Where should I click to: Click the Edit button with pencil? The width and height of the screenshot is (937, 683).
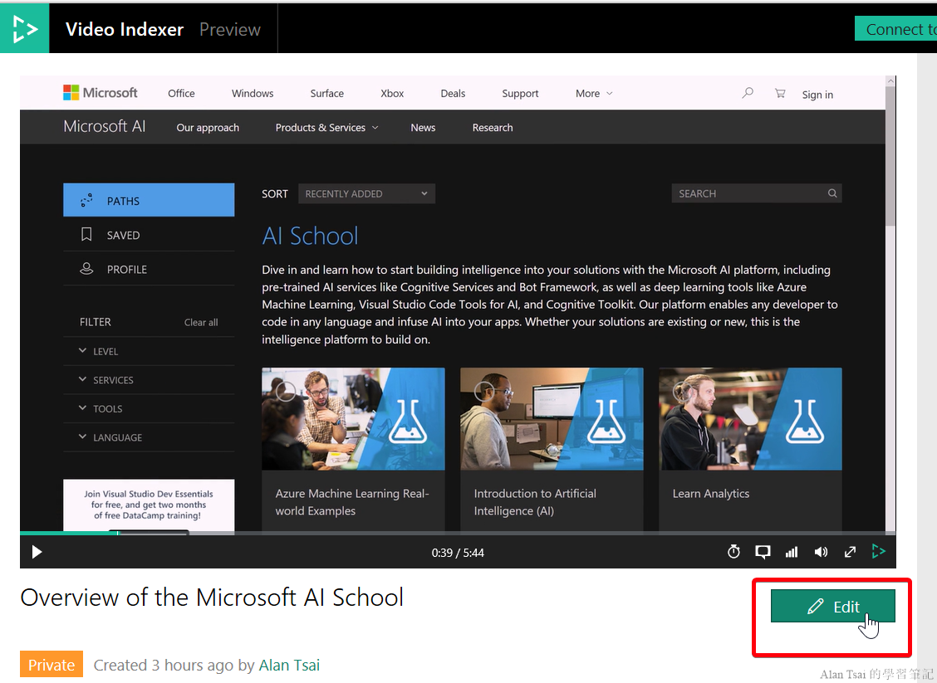pyautogui.click(x=833, y=607)
